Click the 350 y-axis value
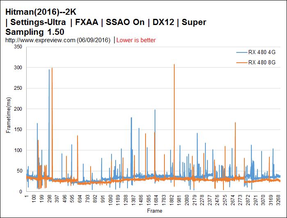287x218 pixels. (18, 47)
